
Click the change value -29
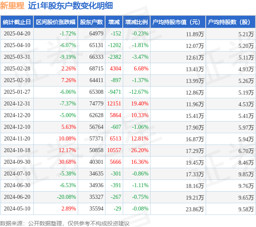[118, 209]
